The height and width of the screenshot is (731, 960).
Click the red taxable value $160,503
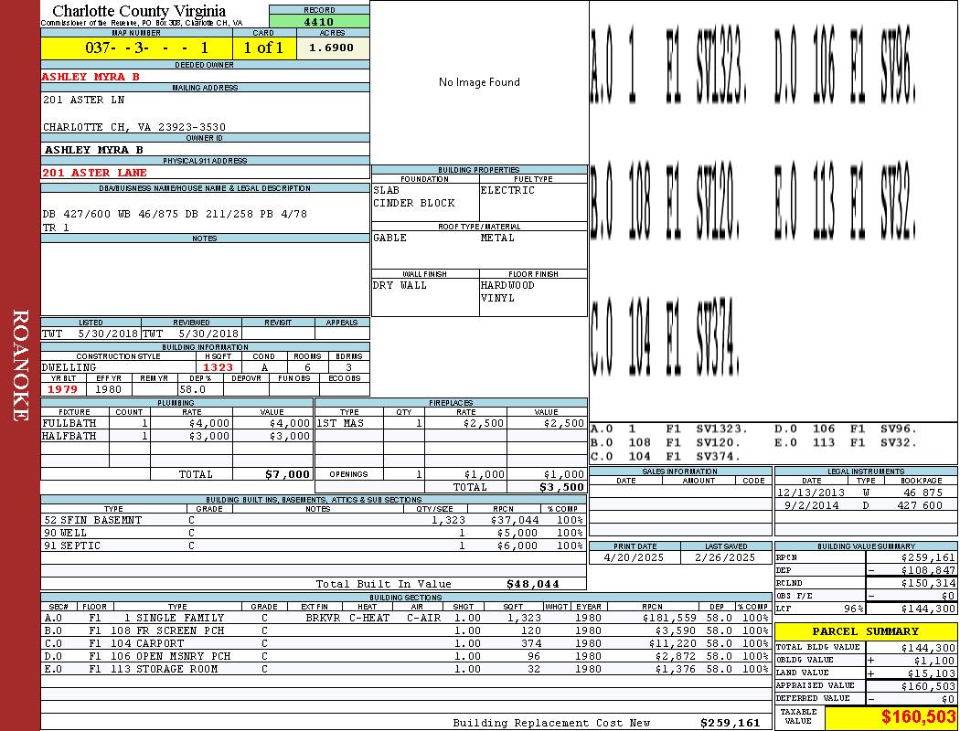[x=918, y=716]
